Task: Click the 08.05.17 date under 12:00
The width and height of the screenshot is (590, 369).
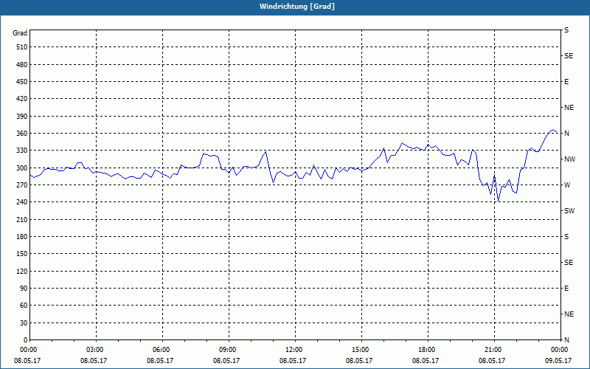Action: pyautogui.click(x=293, y=360)
